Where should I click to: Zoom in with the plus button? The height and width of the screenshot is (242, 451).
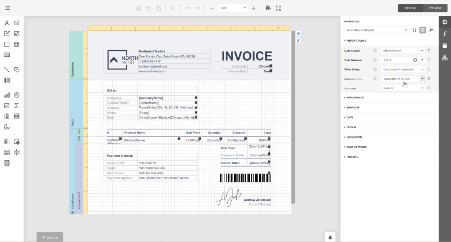(254, 8)
